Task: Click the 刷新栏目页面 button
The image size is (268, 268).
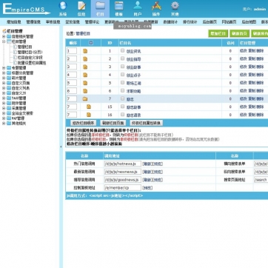Action: click(113, 123)
